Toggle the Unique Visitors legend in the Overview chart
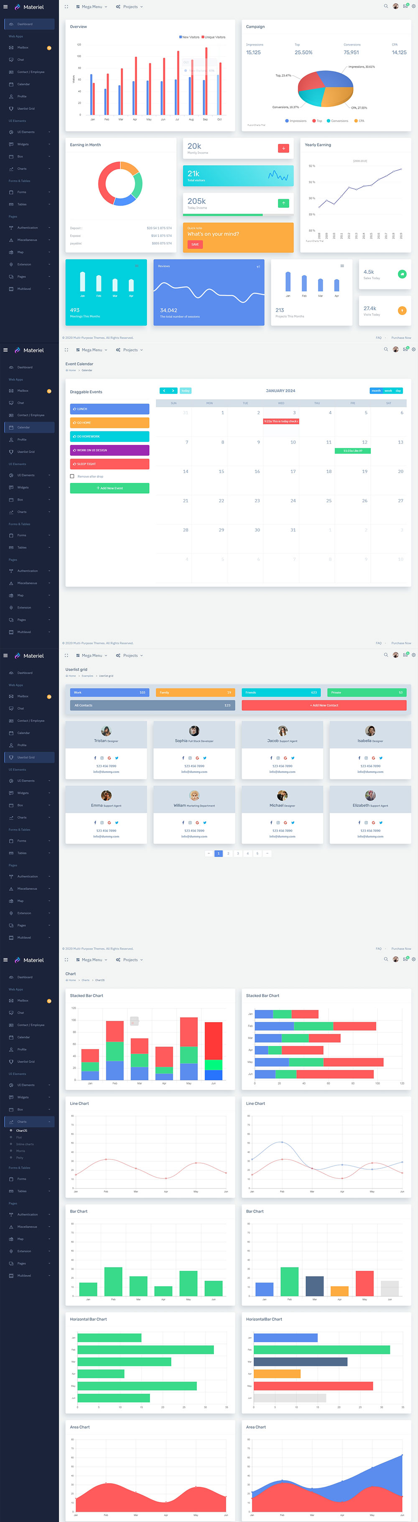Screen dimensions: 418x1522 pos(214,37)
